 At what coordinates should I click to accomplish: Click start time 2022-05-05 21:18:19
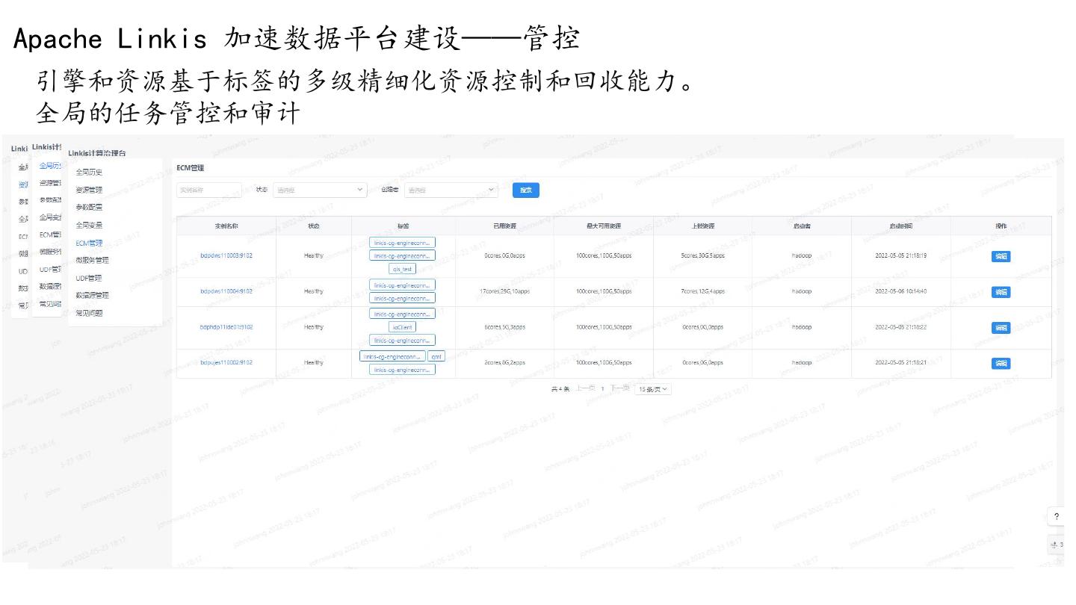coord(901,255)
